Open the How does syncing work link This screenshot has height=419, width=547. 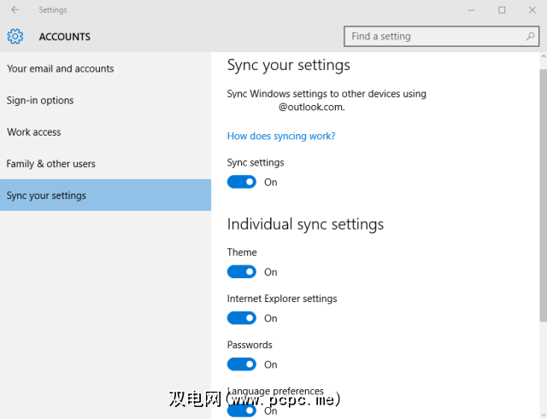[281, 137]
